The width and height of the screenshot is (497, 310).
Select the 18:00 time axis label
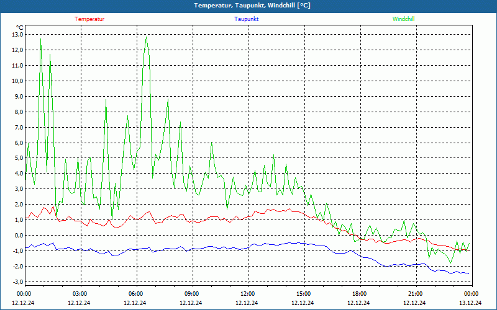pos(360,294)
